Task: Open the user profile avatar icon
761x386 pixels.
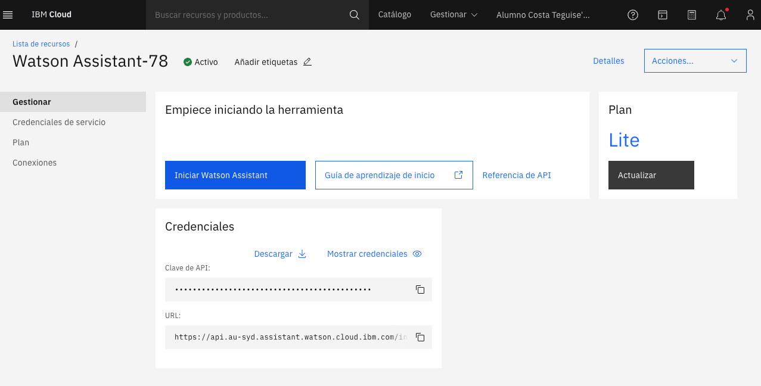Action: pos(750,14)
